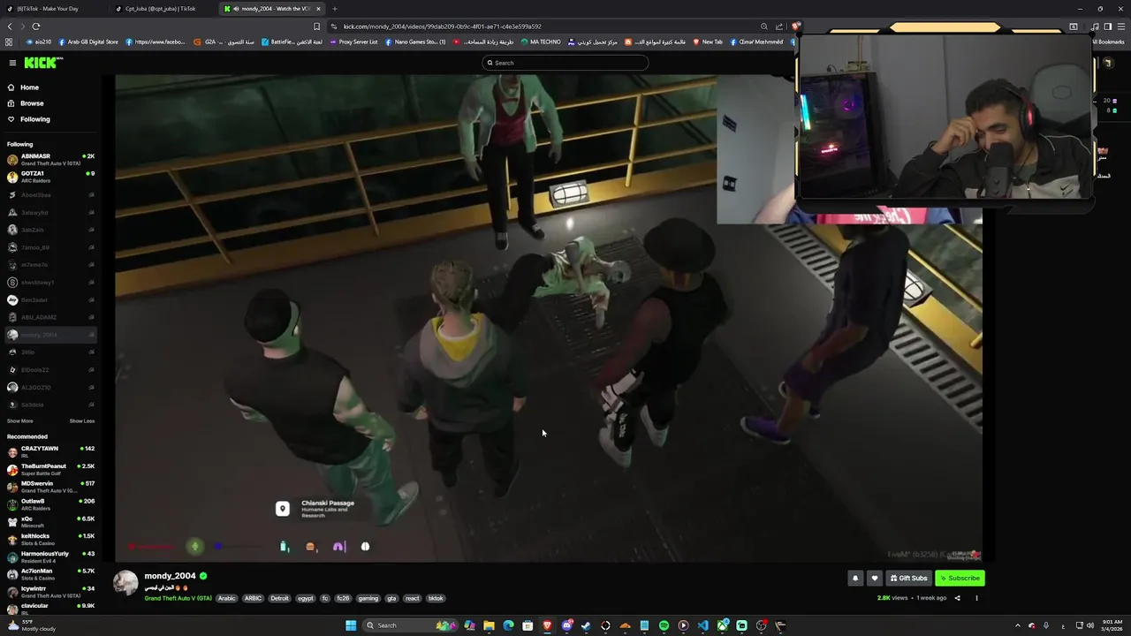Open the Kick hamburger sidebar menu
This screenshot has width=1131, height=636.
pyautogui.click(x=12, y=63)
